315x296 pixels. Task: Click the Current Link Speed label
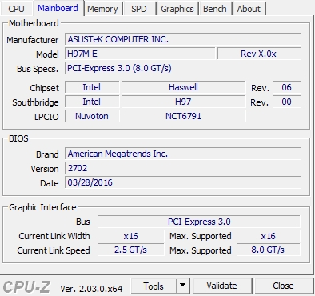click(54, 250)
